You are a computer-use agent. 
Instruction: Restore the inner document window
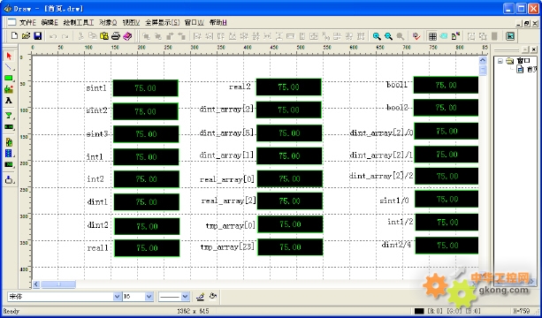(x=526, y=24)
